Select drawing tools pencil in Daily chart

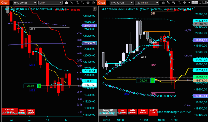(x=72, y=3)
